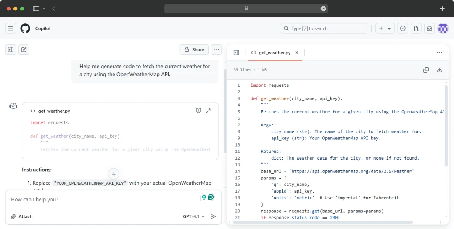Close the get_weather.py tab
Viewport: 454px width, 229px height.
pos(297,52)
